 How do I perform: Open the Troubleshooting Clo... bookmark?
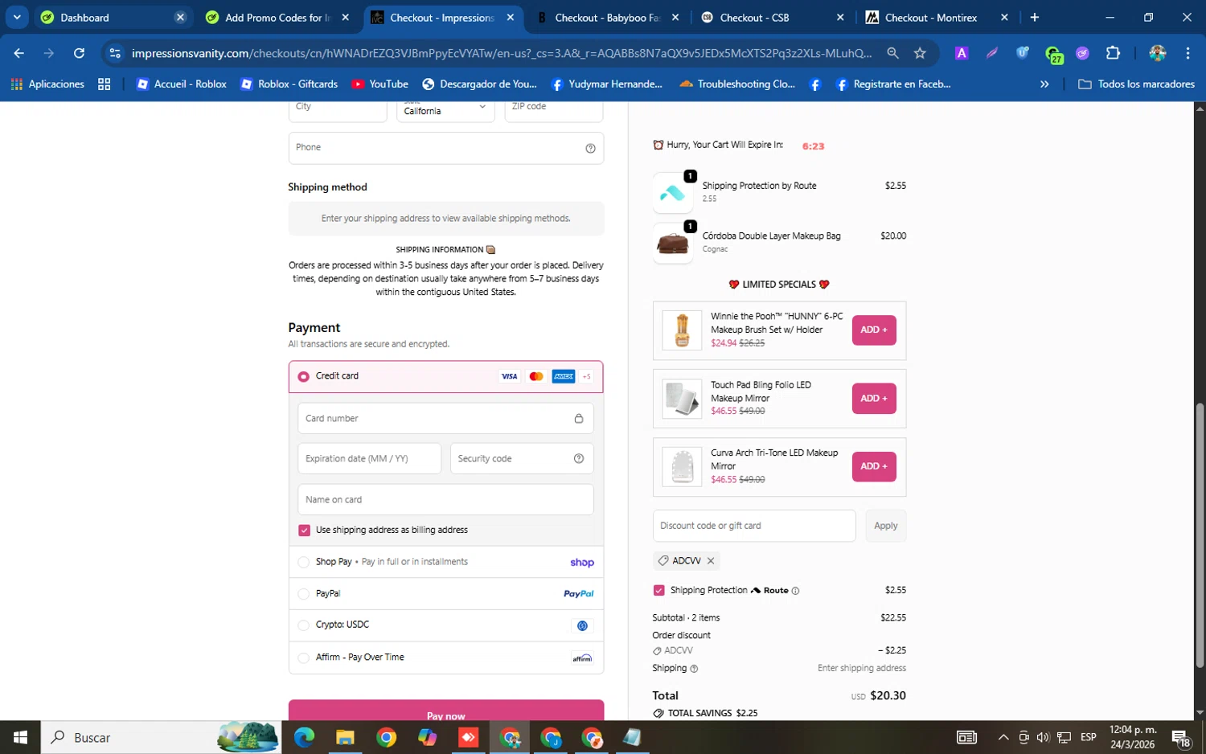[x=737, y=84]
